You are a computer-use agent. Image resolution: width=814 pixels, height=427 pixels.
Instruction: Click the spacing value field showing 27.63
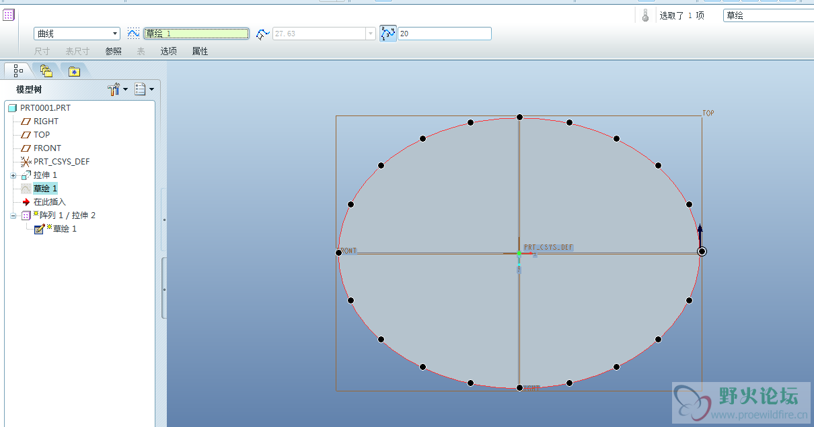coord(319,34)
